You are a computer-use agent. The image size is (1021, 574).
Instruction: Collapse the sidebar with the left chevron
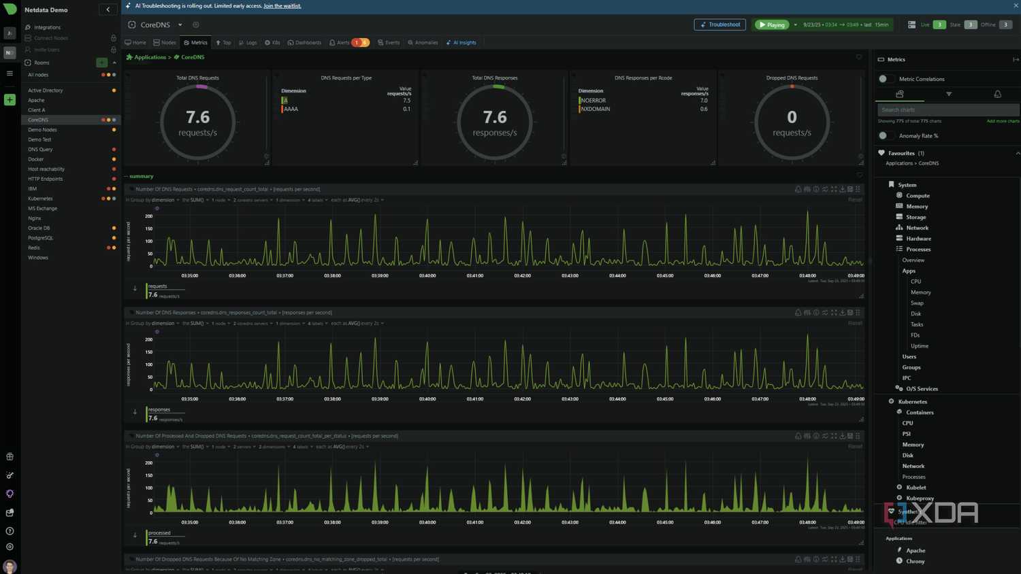click(x=108, y=10)
